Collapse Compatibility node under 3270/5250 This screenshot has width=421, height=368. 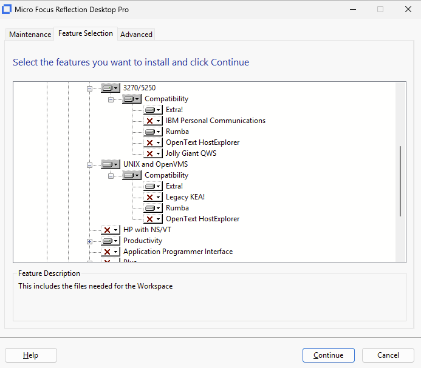111,99
